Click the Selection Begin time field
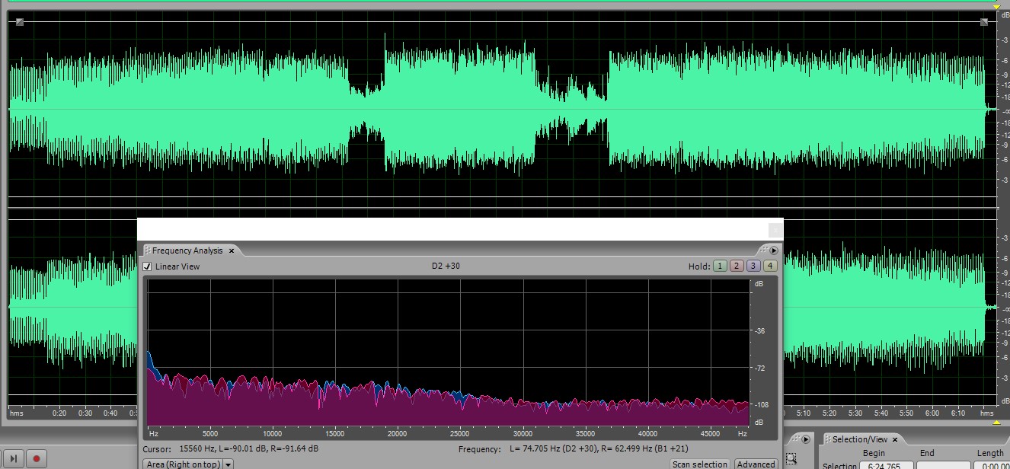The image size is (1010, 469). pyautogui.click(x=886, y=465)
